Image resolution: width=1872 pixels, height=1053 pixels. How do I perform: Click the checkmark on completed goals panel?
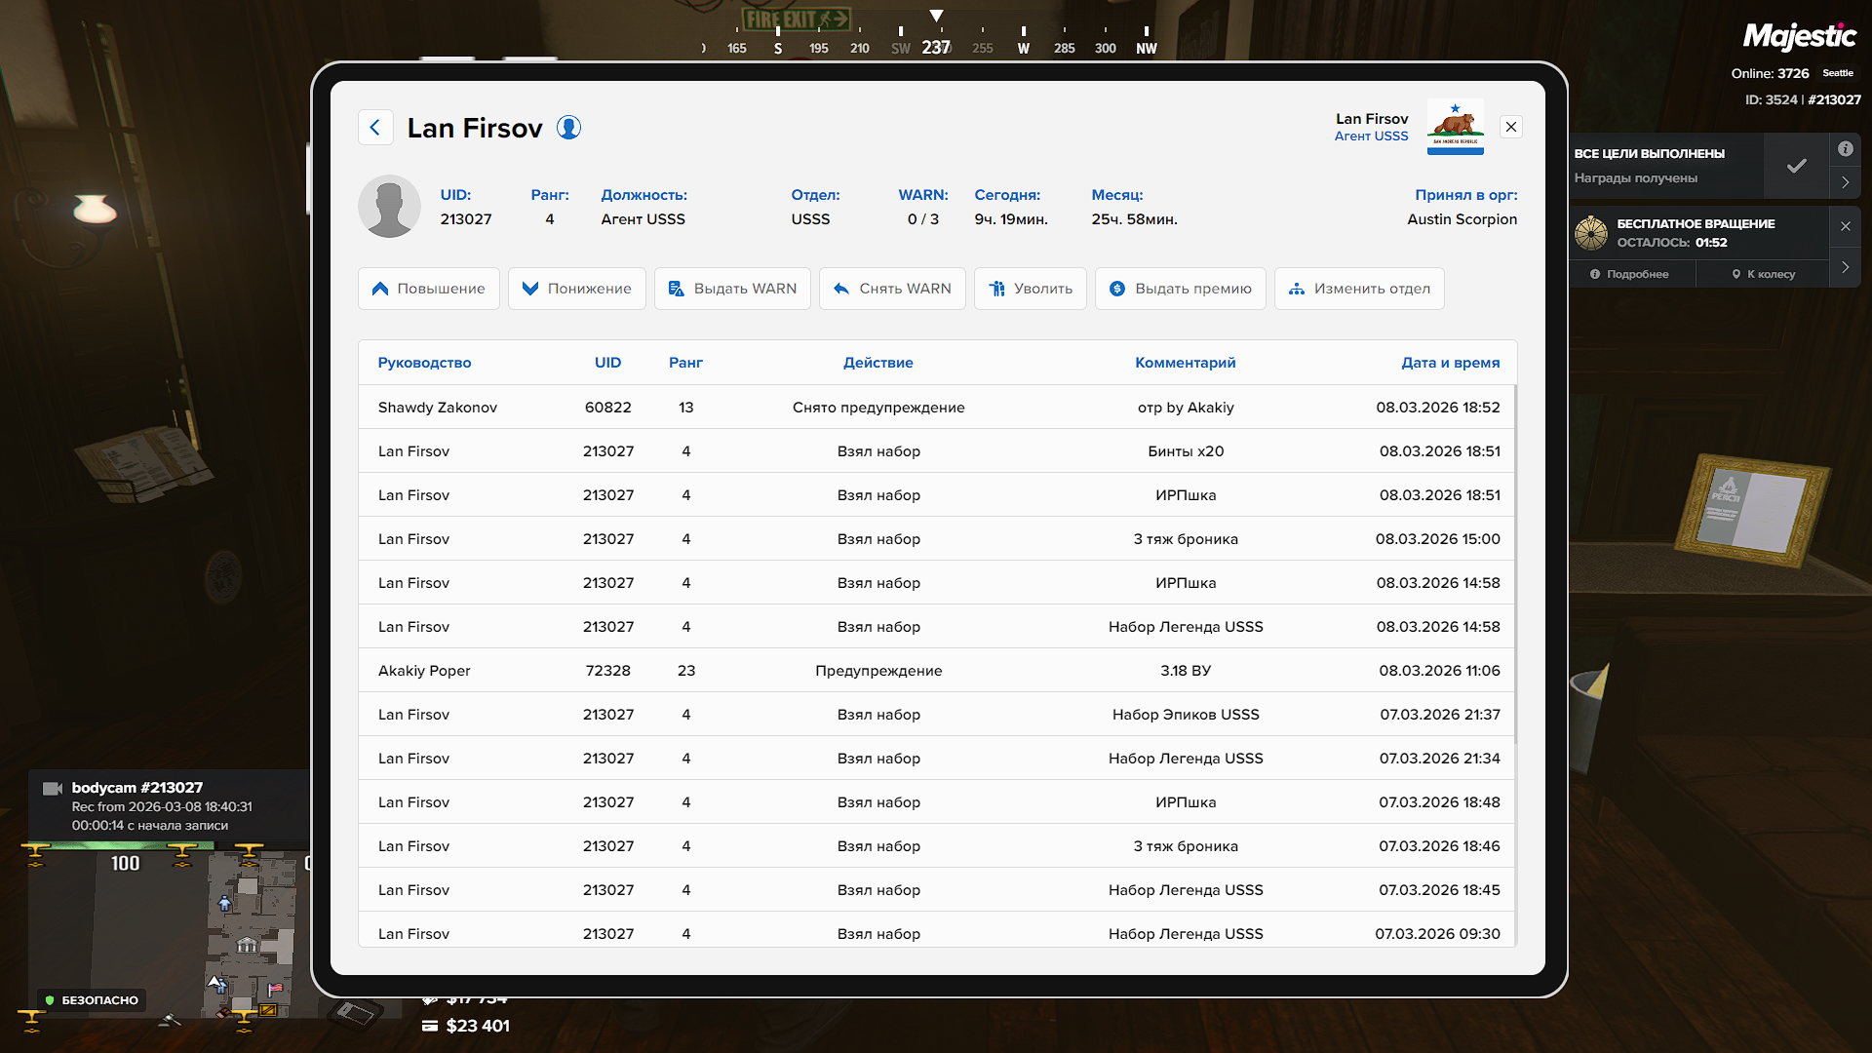click(1796, 166)
